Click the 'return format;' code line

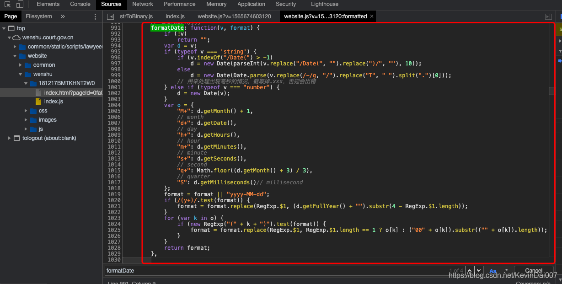tap(187, 248)
